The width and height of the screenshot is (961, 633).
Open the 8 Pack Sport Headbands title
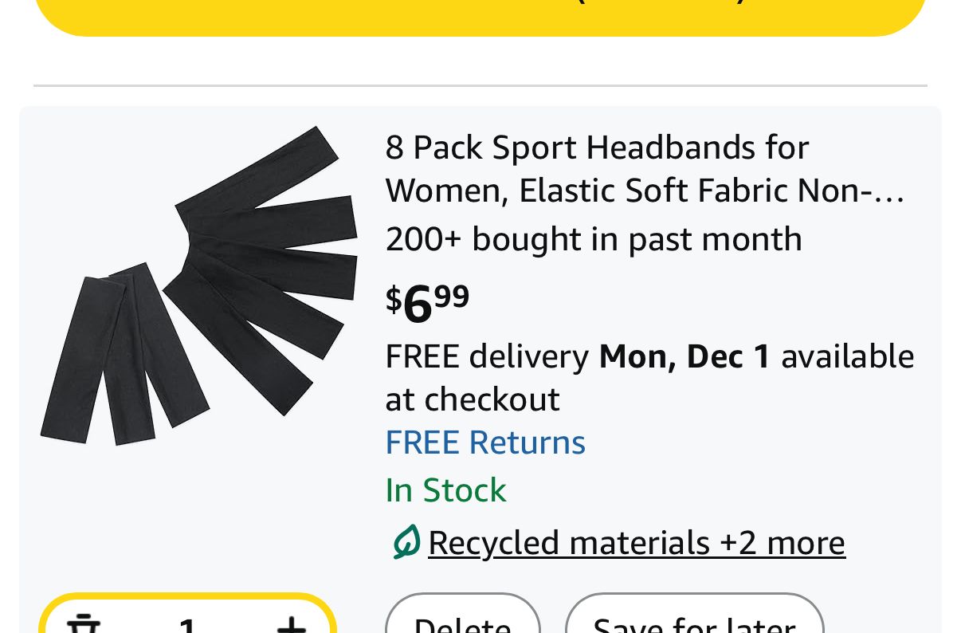pyautogui.click(x=597, y=147)
